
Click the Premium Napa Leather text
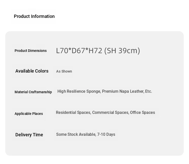click(123, 91)
